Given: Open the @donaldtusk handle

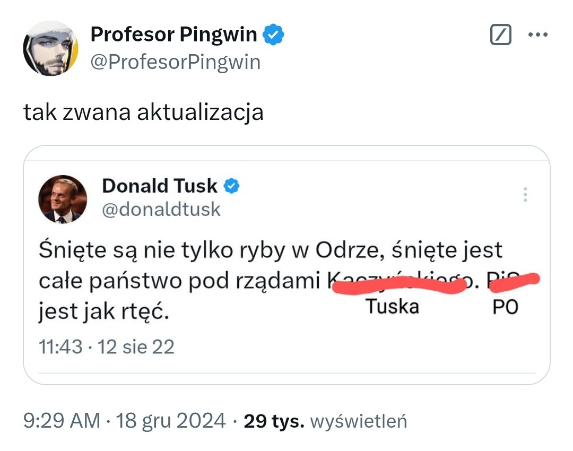Looking at the screenshot, I should tap(161, 209).
